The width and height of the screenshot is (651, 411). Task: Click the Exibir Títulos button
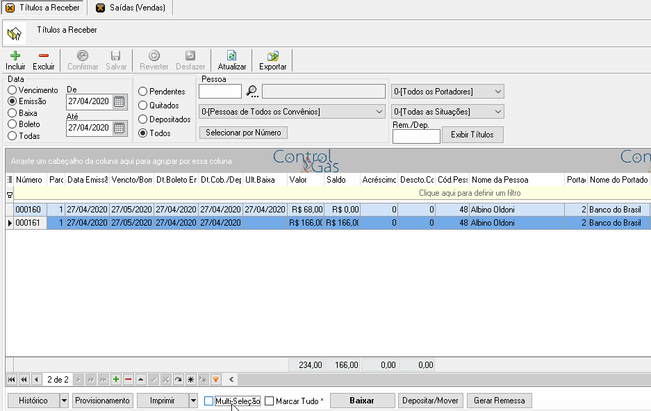472,135
